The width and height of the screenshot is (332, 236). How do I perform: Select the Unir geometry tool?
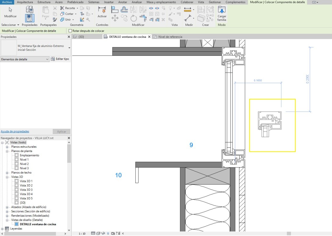[66, 20]
